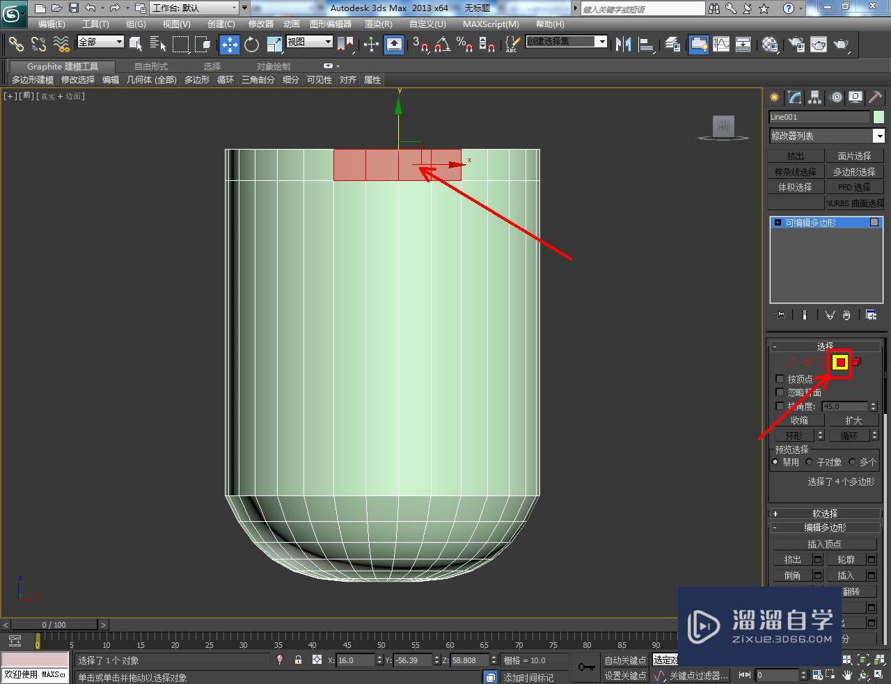Open the 修改器列表 modifier dropdown
Image resolution: width=891 pixels, height=684 pixels.
tap(826, 136)
